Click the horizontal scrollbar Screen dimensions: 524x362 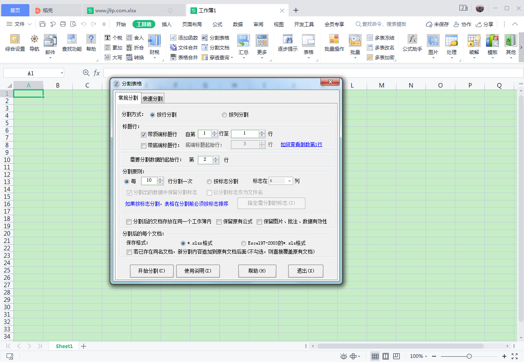coord(400,346)
